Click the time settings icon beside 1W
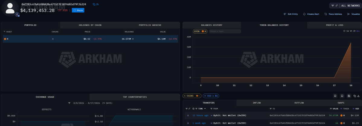Viewport: 362px width, 126px height. pos(344,31)
